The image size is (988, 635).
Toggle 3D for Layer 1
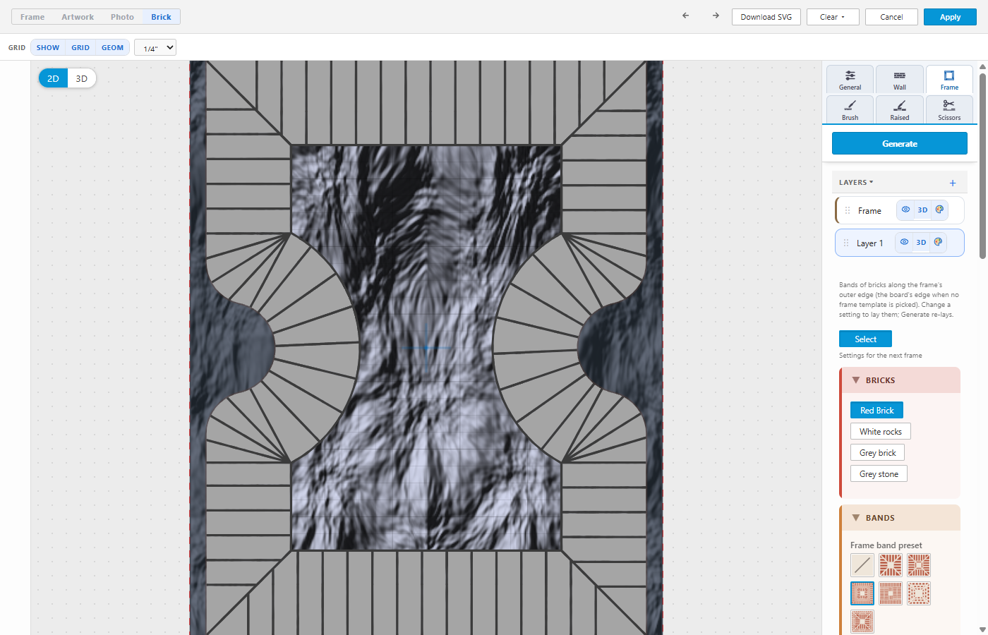tap(921, 242)
